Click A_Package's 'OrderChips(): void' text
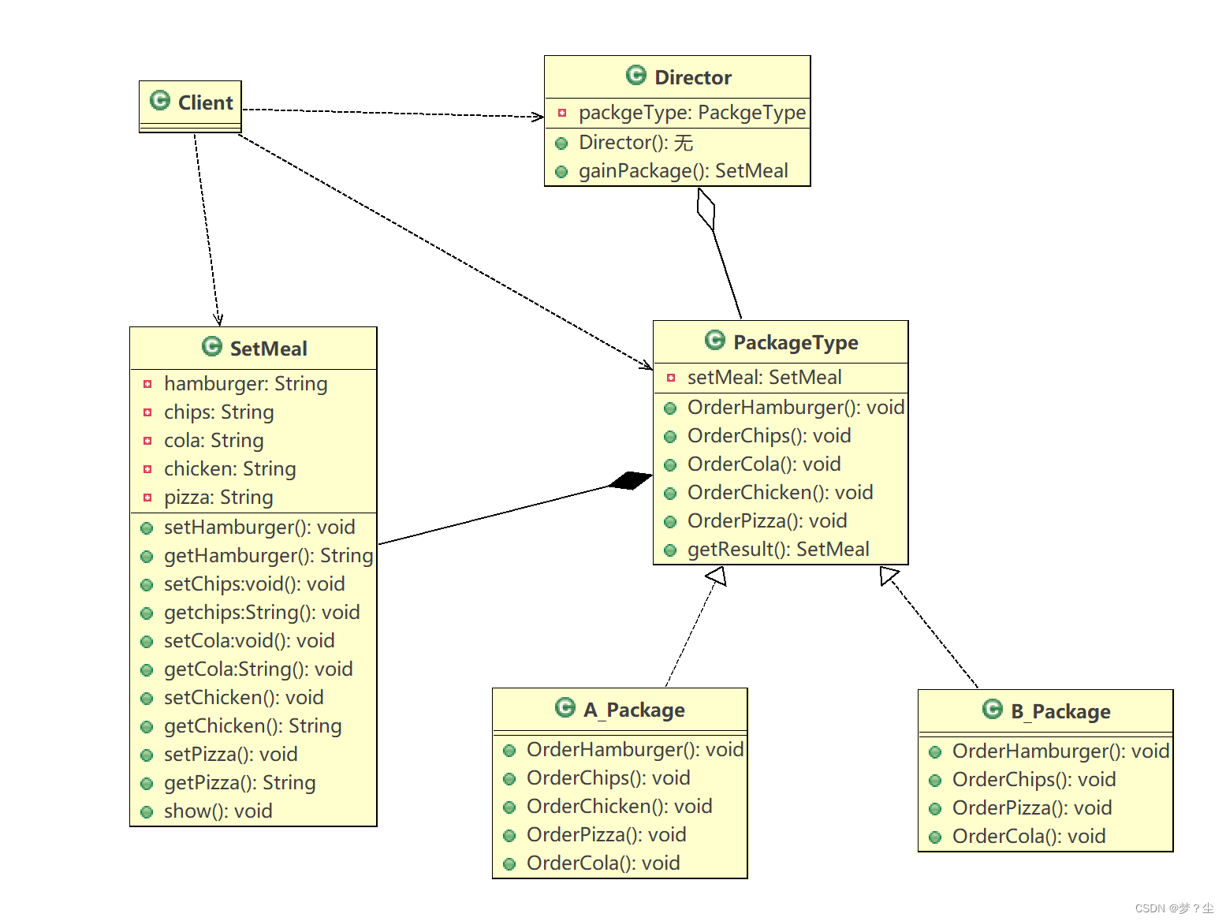The width and height of the screenshot is (1226, 921). click(x=609, y=778)
